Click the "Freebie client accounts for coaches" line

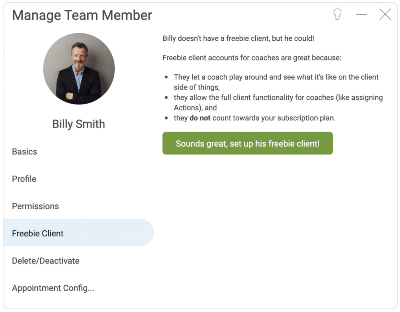point(252,58)
